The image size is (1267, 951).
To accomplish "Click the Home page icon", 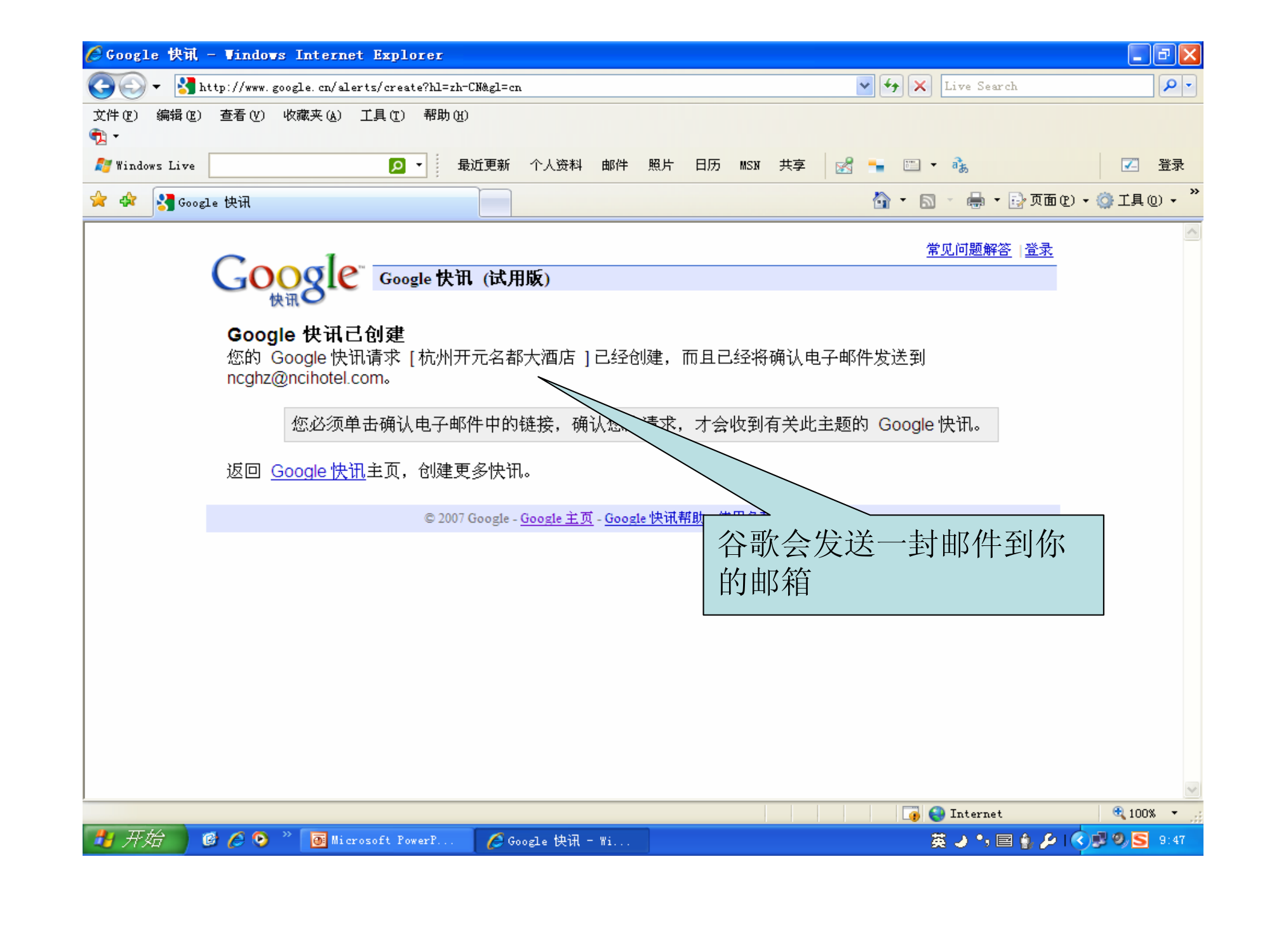I will [x=881, y=201].
